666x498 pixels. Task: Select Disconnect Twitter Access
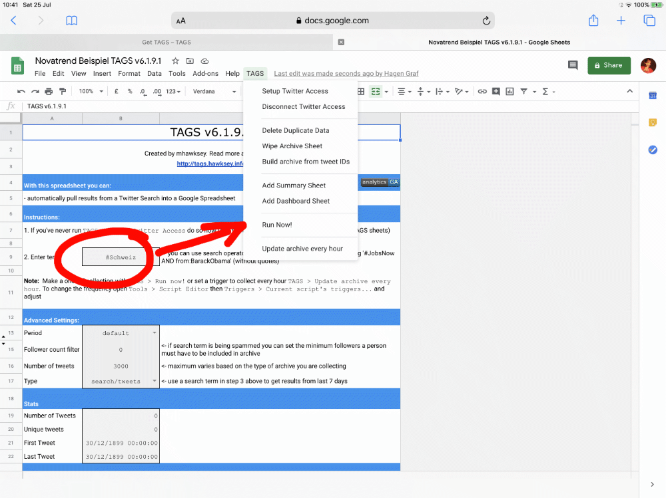pos(300,106)
